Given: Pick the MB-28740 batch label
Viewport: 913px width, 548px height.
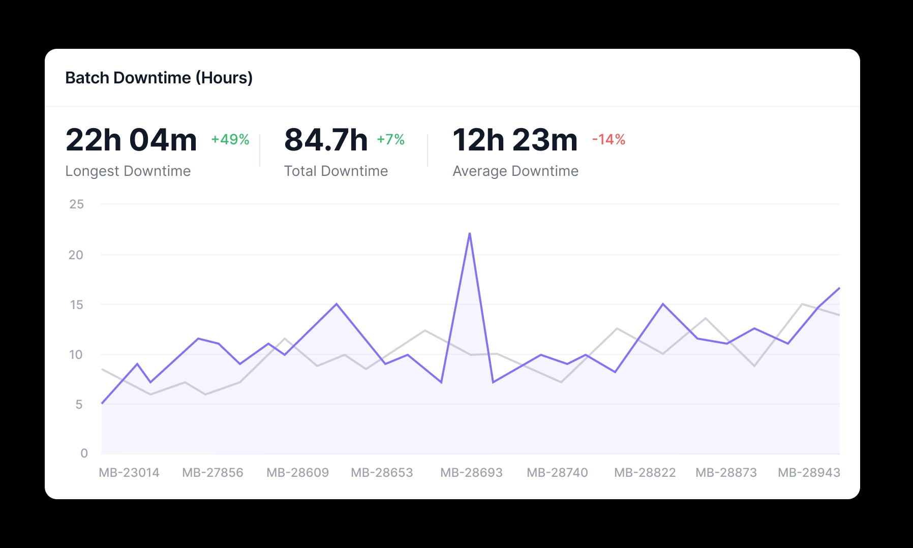Looking at the screenshot, I should point(557,473).
